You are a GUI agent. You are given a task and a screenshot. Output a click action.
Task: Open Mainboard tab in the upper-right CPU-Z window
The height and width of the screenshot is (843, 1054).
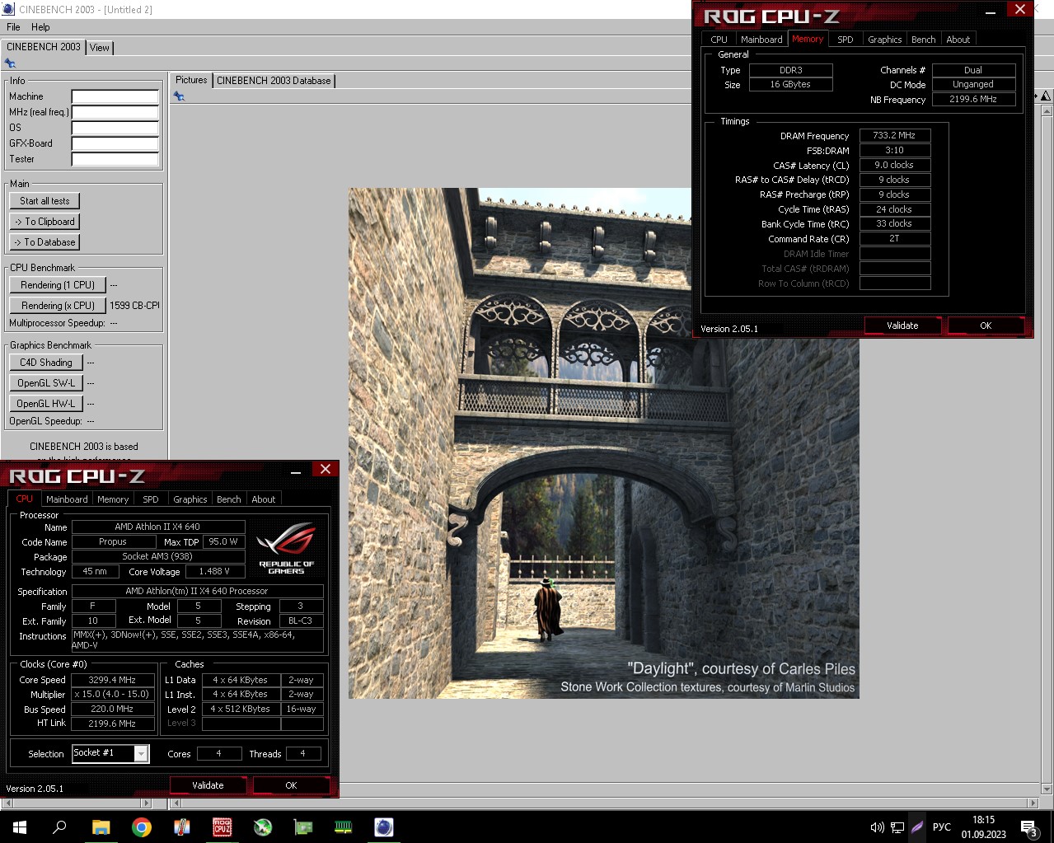click(761, 40)
